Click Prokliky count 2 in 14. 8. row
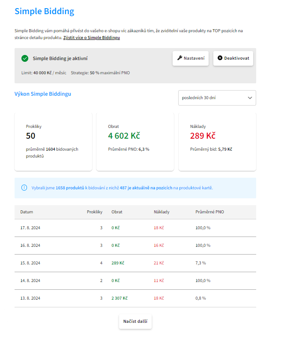The height and width of the screenshot is (352, 296). click(101, 281)
